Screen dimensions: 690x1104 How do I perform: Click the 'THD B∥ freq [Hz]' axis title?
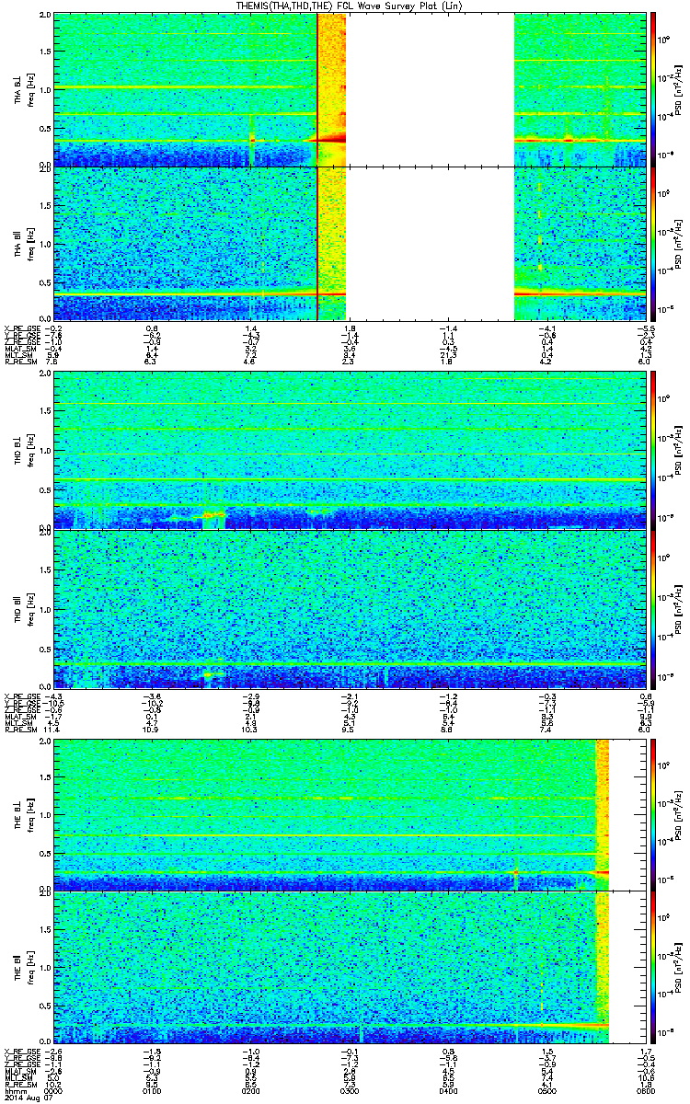click(24, 608)
